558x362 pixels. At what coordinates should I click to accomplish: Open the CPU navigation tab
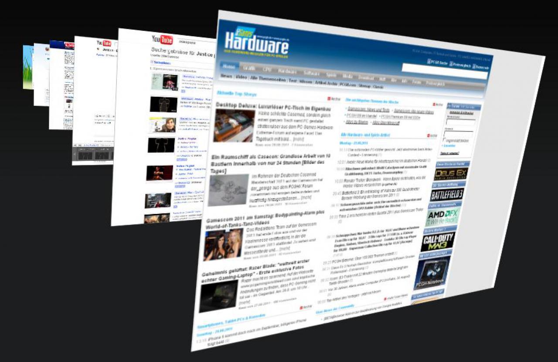(267, 70)
